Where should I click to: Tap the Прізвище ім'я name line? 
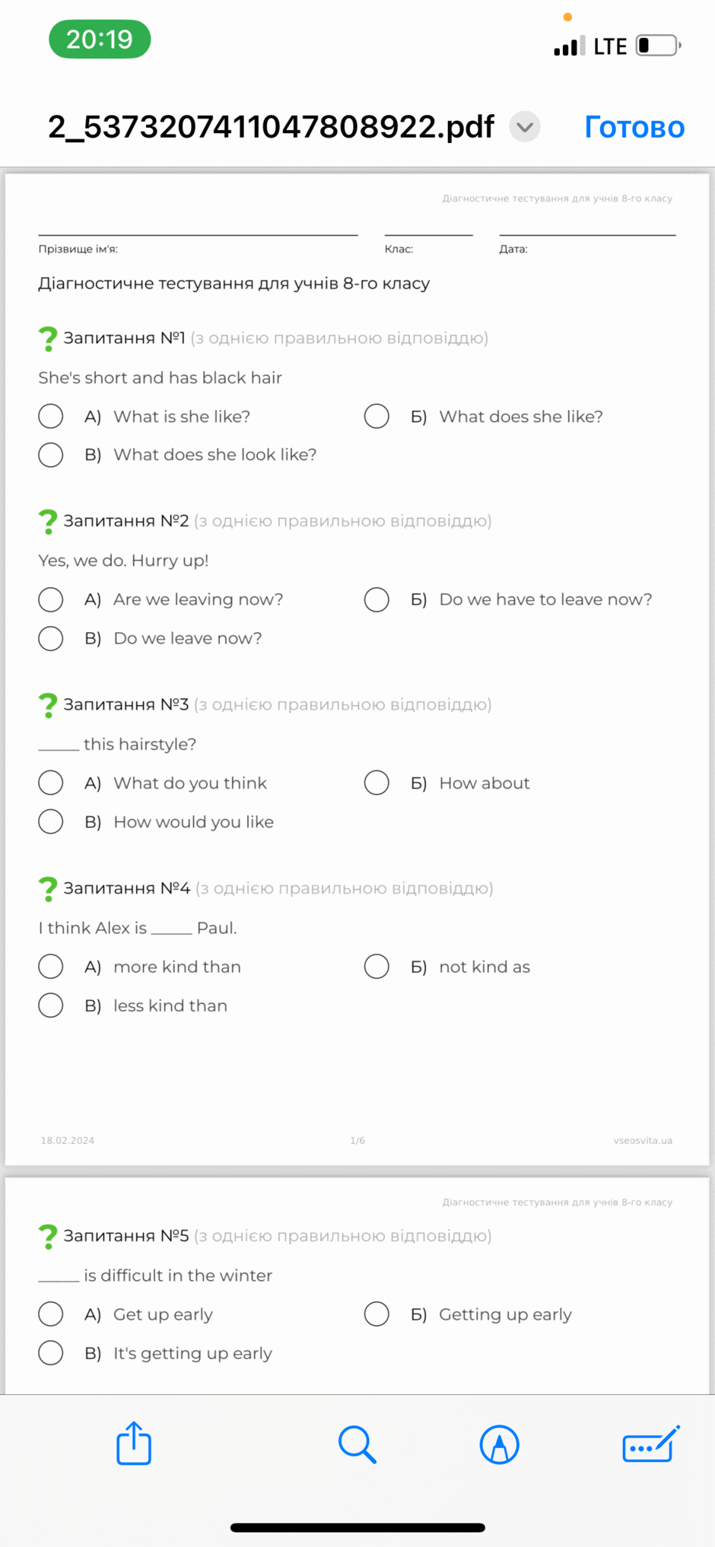(198, 234)
